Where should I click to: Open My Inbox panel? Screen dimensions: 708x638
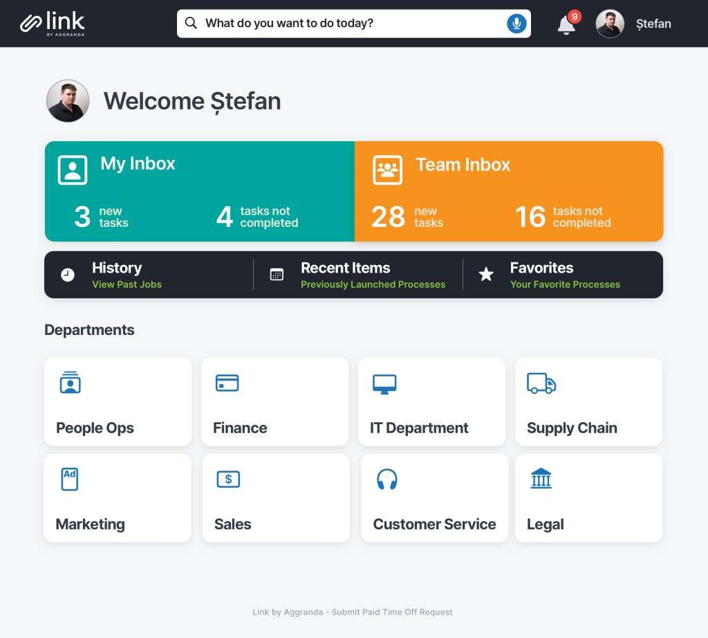point(199,192)
